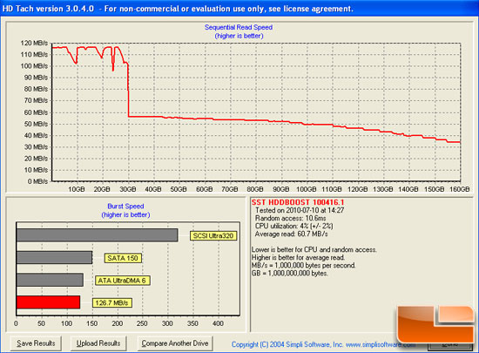Click Lower is better for CPU text
This screenshot has width=479, height=353.
pos(314,249)
